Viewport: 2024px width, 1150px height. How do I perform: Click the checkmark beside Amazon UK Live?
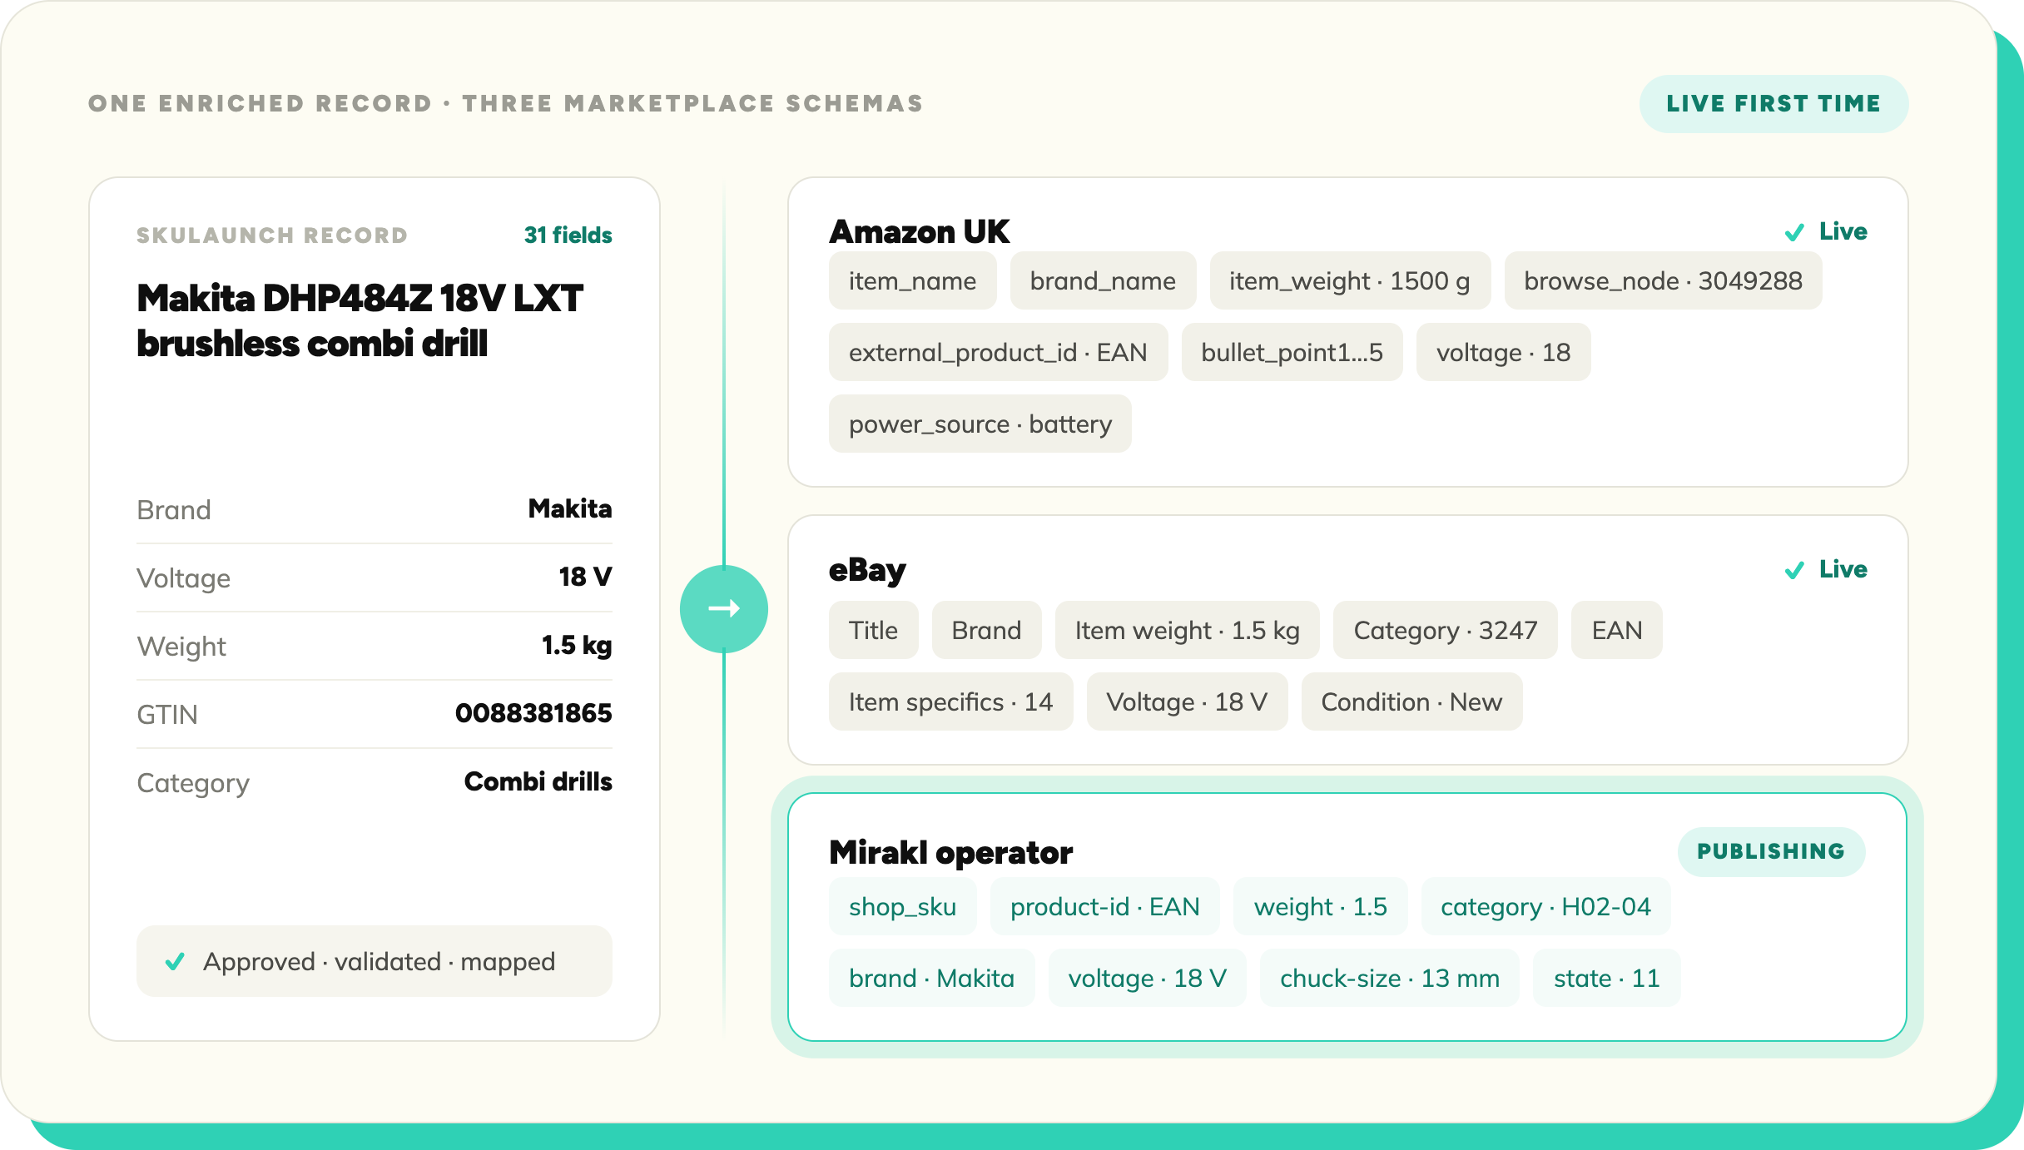[1794, 232]
